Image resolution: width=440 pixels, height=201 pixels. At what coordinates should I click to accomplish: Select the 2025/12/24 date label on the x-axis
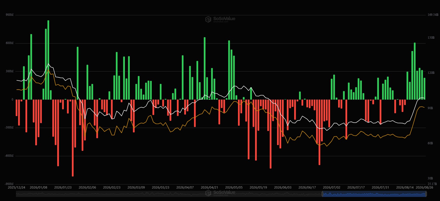click(x=17, y=188)
